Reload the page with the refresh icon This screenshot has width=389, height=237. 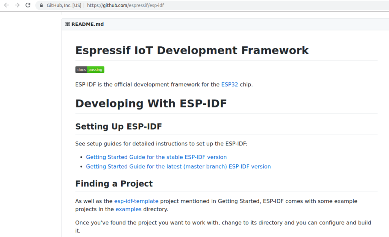(28, 5)
